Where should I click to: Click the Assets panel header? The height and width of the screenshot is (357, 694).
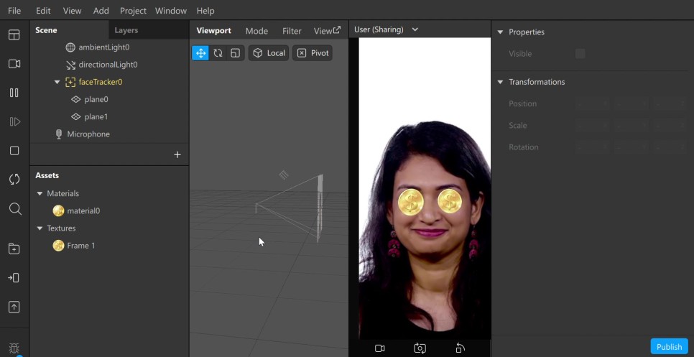(x=47, y=175)
